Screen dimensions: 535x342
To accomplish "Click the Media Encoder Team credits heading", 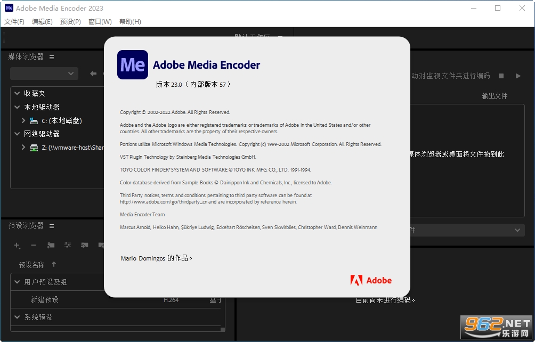I will (142, 215).
